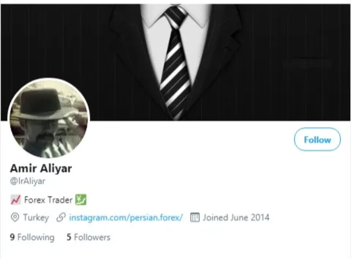Click the green yen chart emoji
354x259 pixels.
[x=81, y=200]
